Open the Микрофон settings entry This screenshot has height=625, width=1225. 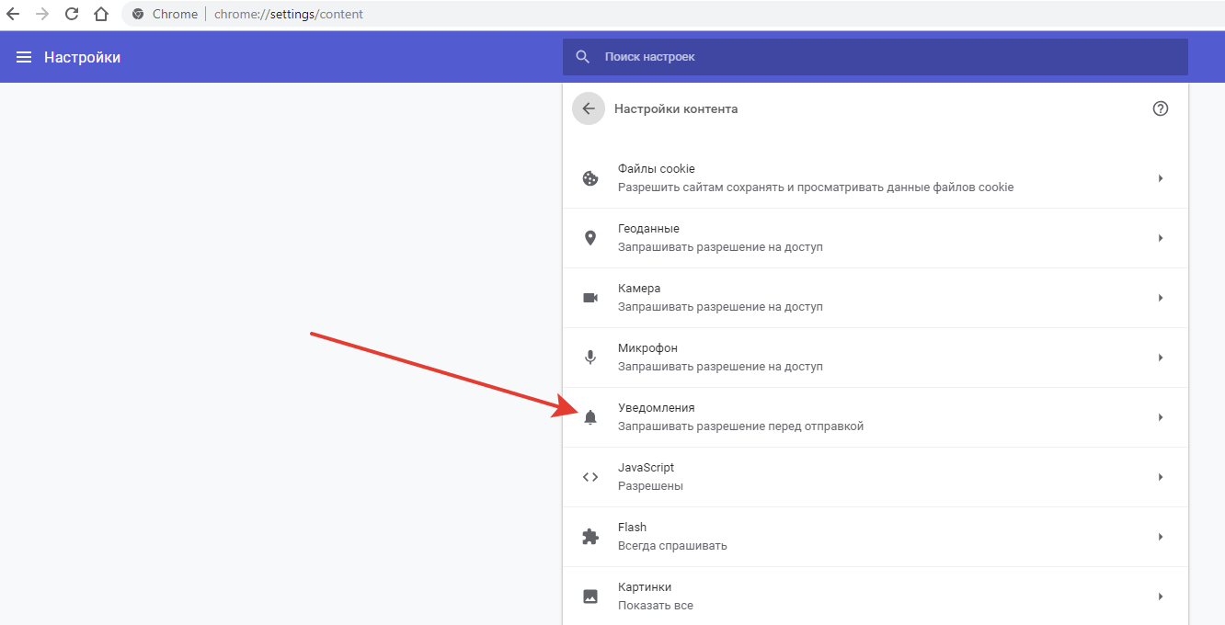(x=876, y=358)
